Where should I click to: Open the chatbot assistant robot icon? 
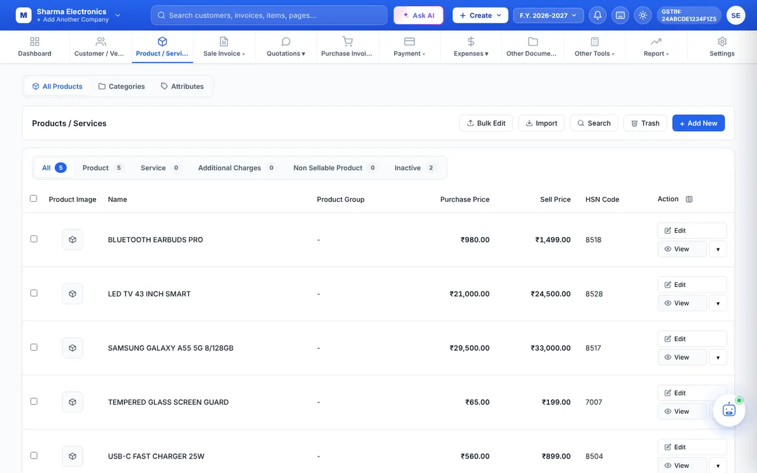pyautogui.click(x=729, y=410)
